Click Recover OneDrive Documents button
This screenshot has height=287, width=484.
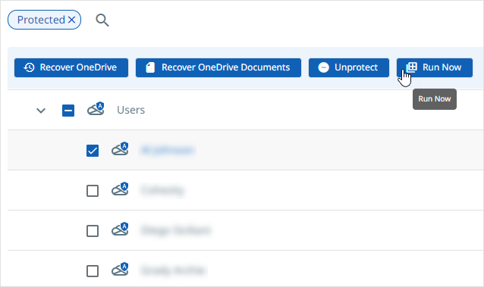pyautogui.click(x=218, y=67)
